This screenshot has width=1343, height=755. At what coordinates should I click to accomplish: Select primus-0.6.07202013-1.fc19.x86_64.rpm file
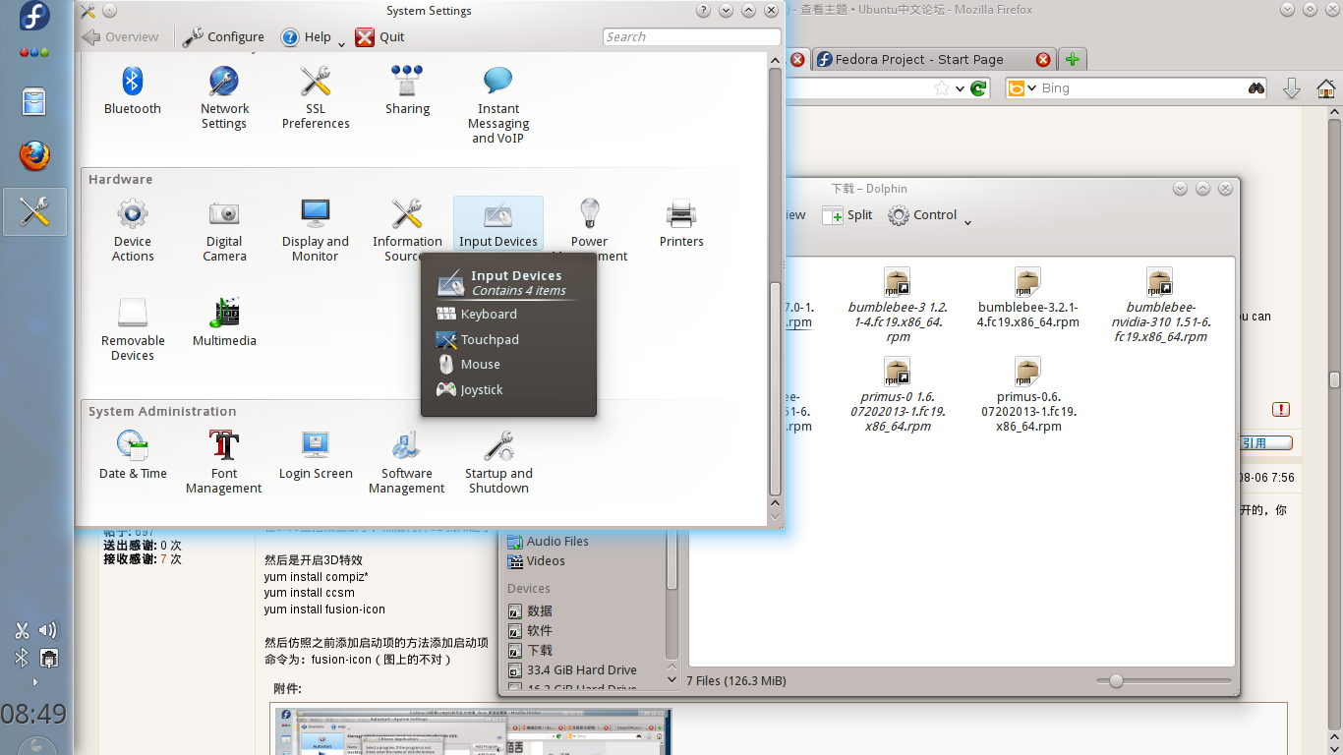(1028, 395)
